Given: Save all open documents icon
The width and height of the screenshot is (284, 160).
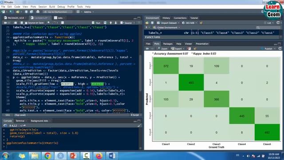Looking at the screenshot, I should click(32, 12).
